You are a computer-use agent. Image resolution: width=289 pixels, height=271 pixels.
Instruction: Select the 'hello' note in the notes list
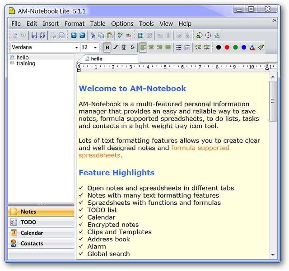pos(23,58)
